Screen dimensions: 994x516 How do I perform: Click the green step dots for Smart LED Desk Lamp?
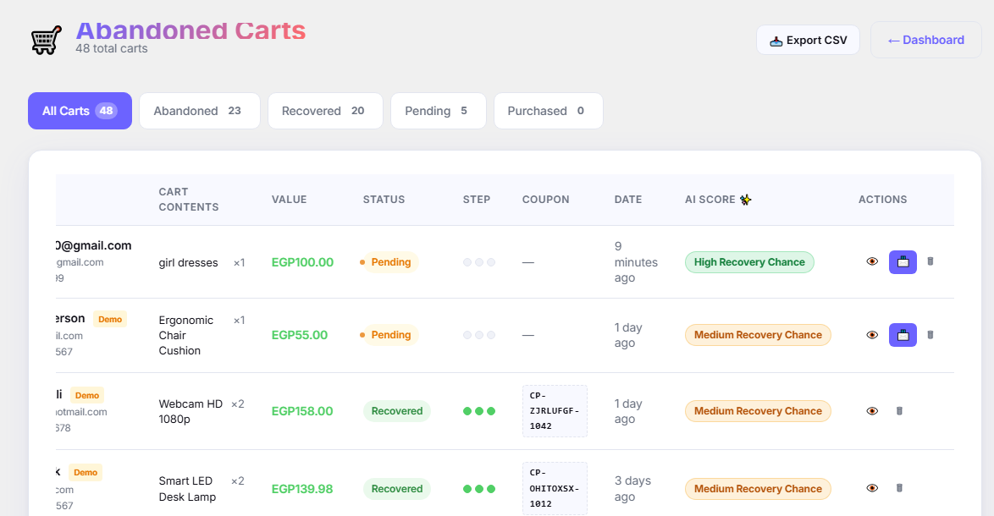coord(479,489)
